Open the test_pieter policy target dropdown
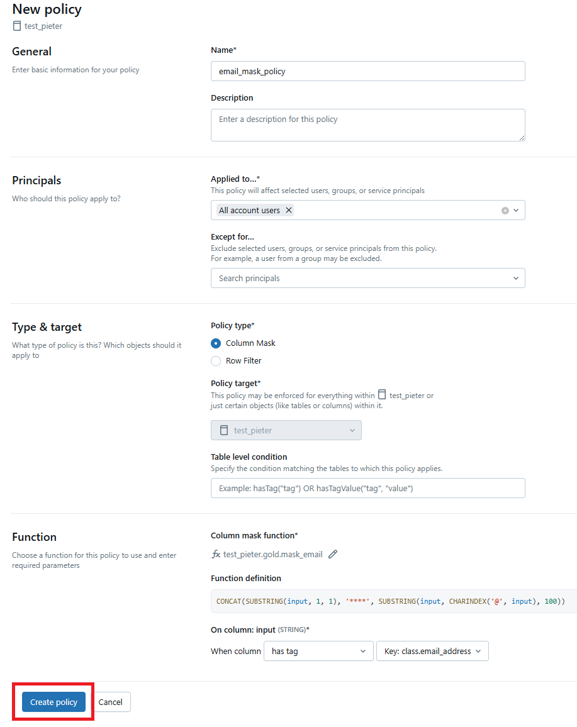 click(x=286, y=430)
